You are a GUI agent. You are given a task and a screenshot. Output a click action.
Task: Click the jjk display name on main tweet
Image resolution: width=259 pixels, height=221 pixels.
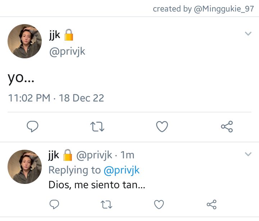click(55, 35)
